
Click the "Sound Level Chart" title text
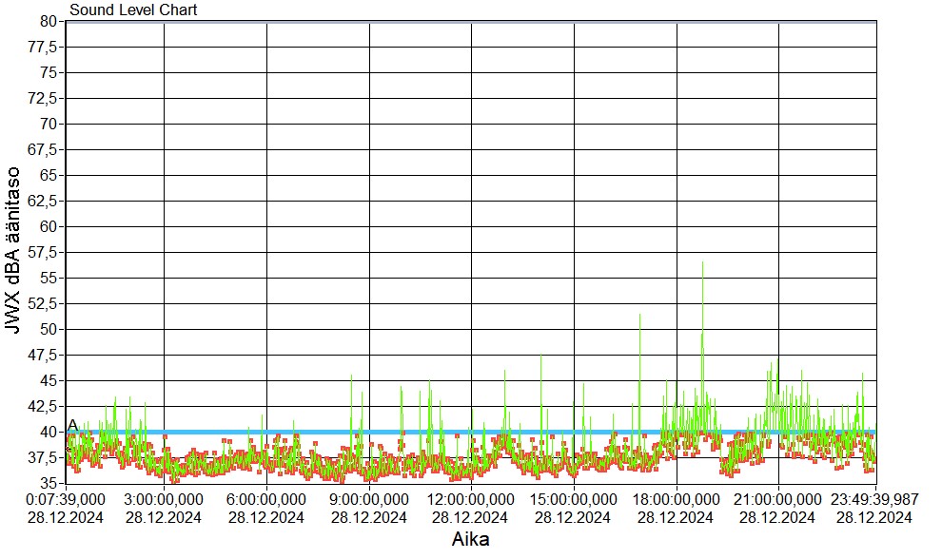(133, 10)
